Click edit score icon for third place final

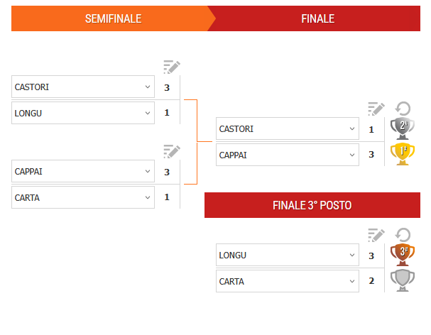coord(376,235)
